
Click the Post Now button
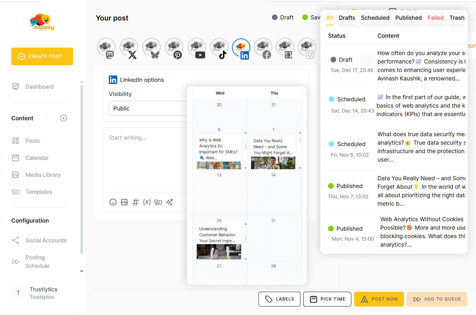tap(379, 299)
